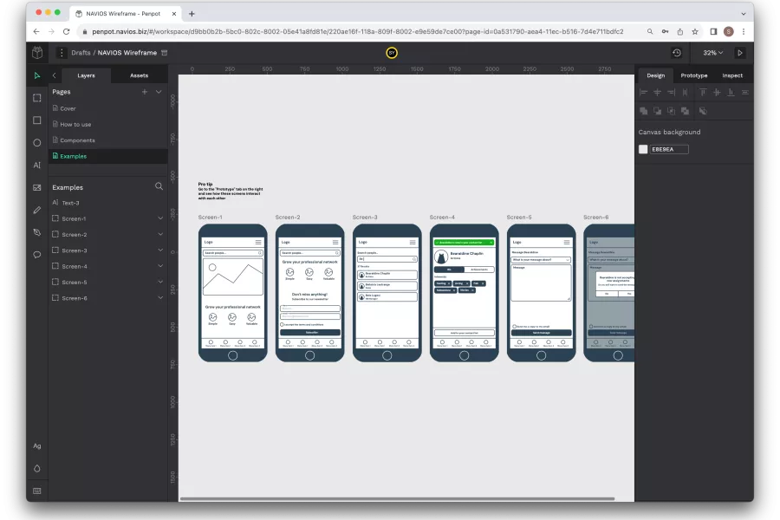780x520 pixels.
Task: Click the canvas background color swatch
Action: pos(643,149)
